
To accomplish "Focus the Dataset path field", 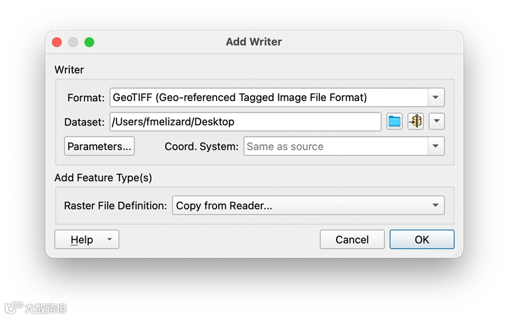I will pyautogui.click(x=245, y=122).
